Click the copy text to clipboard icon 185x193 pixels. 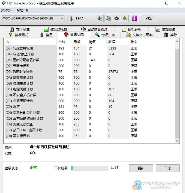tap(100, 18)
